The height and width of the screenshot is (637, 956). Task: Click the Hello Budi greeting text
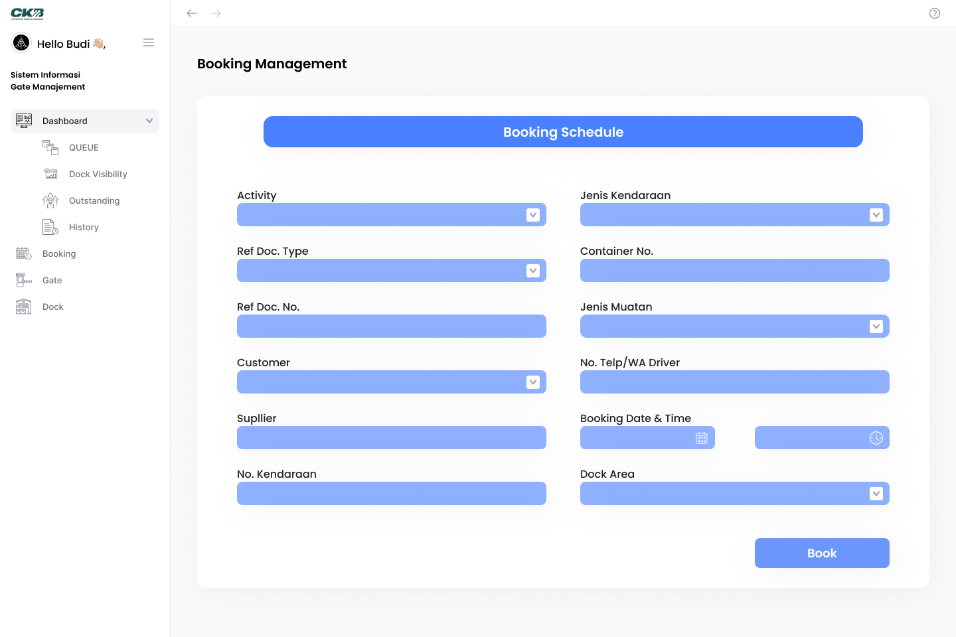click(x=71, y=44)
